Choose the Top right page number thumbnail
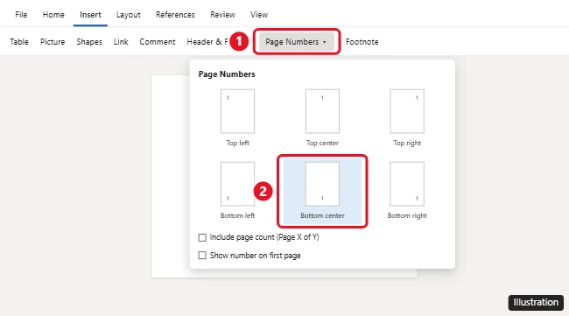569x316 pixels. pyautogui.click(x=407, y=111)
